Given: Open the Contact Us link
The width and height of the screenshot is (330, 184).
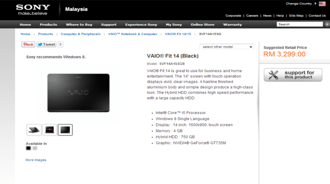Looking at the screenshot, I should pos(317,16).
